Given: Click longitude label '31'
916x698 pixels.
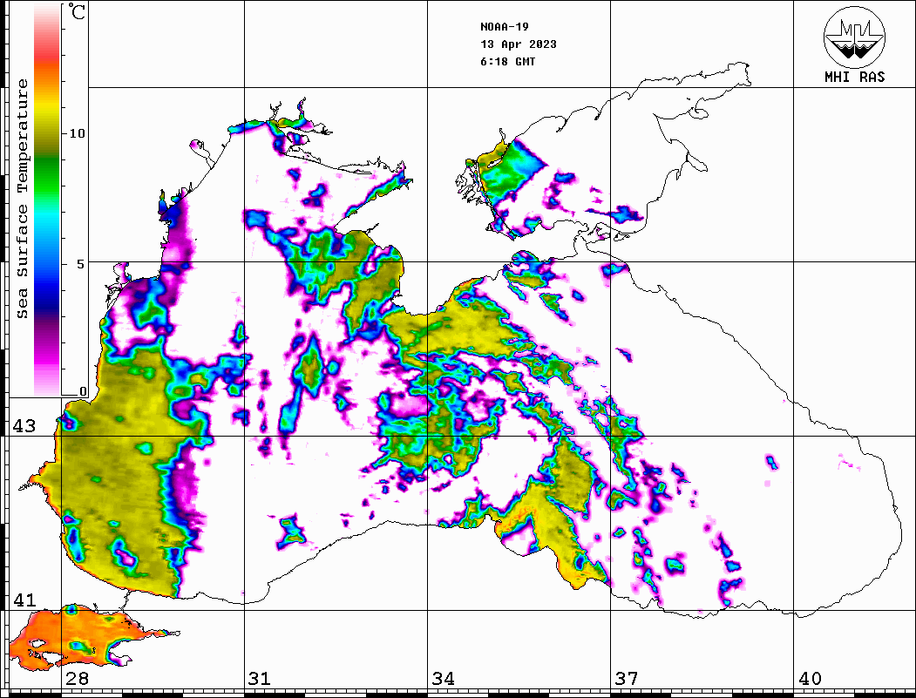Looking at the screenshot, I should coord(260,679).
